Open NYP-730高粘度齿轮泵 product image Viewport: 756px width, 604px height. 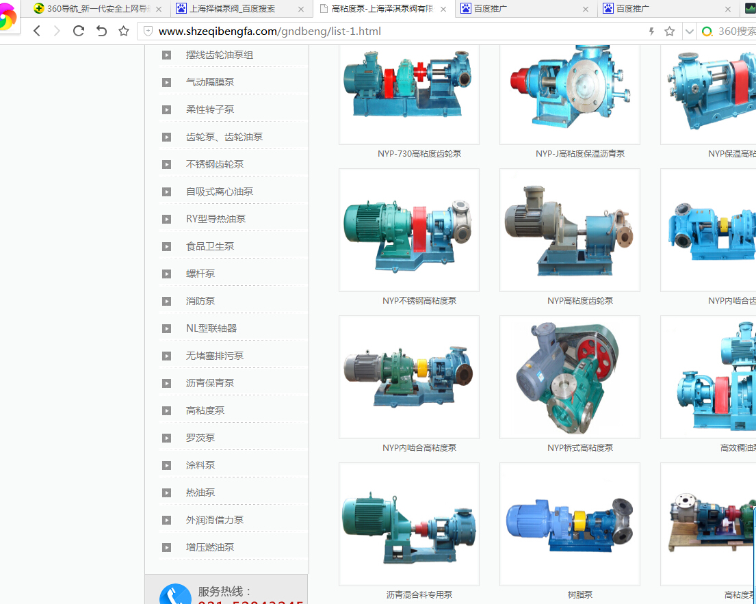coord(409,92)
